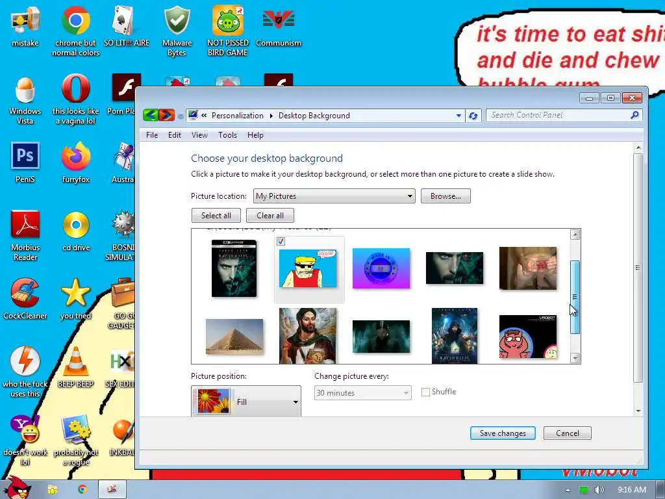Viewport: 665px width, 499px height.
Task: Click the thumbnail list scrollbar thumb
Action: coord(575,297)
